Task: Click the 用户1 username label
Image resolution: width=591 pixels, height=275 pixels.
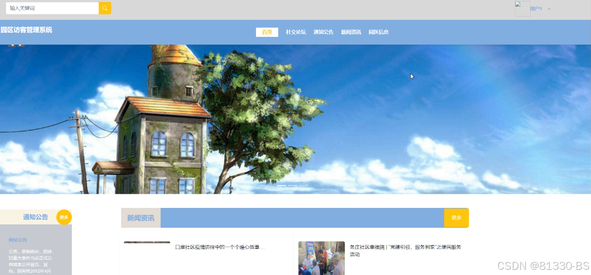Action: 536,9
